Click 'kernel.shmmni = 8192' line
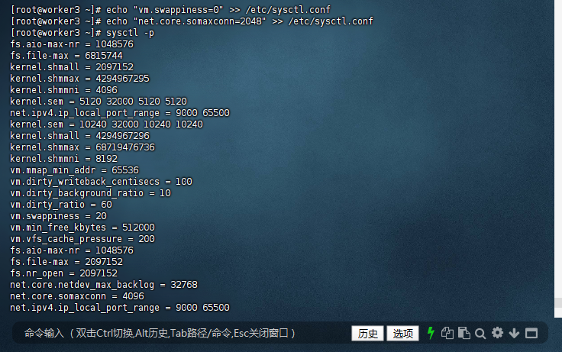The image size is (562, 352). tap(64, 159)
